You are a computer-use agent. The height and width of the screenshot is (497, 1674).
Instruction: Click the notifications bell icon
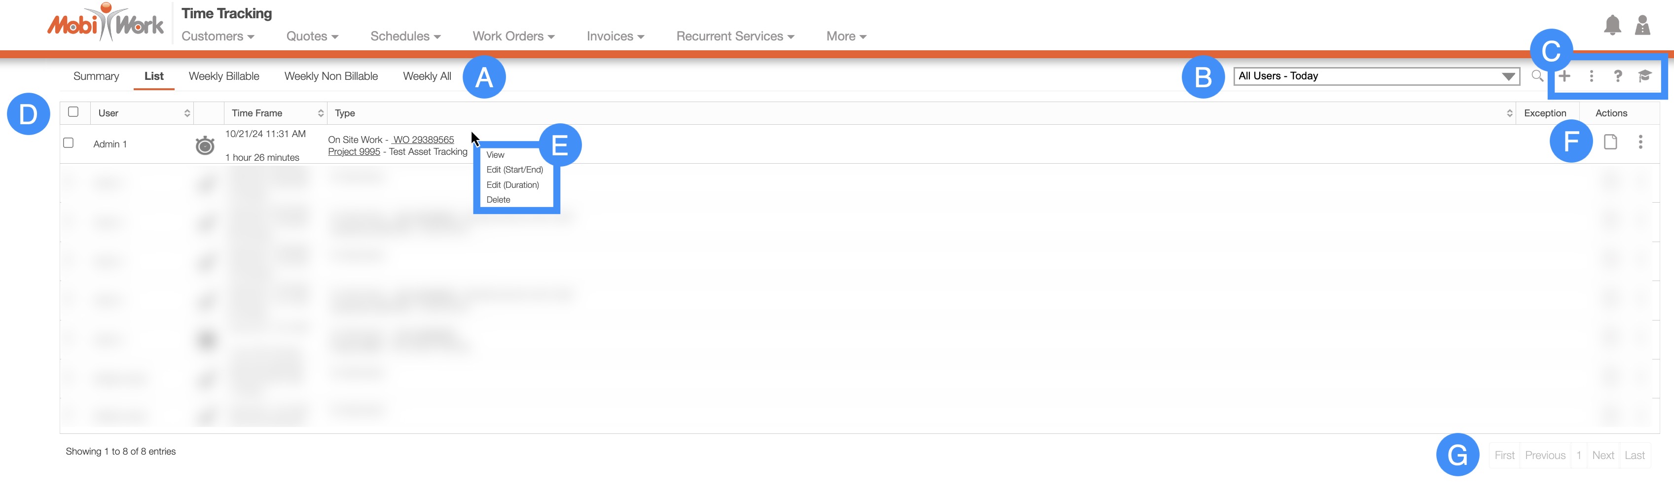tap(1612, 25)
